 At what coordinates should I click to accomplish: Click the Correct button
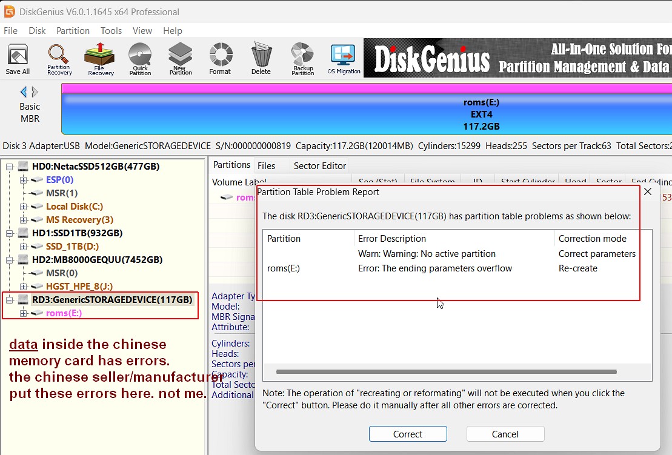click(408, 434)
